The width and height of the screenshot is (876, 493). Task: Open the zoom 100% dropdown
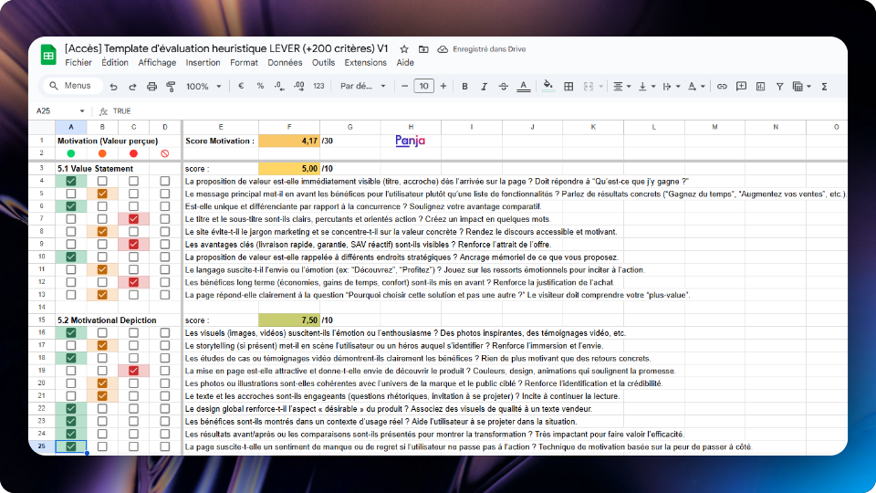[203, 87]
